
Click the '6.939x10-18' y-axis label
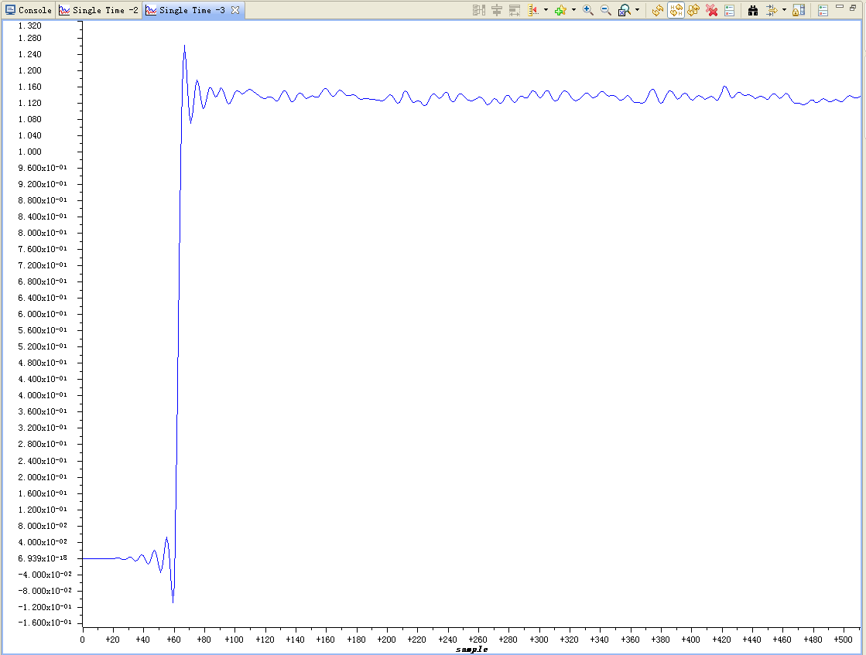point(43,558)
